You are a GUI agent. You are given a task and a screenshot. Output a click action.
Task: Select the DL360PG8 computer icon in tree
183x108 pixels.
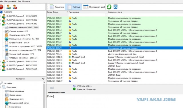pos(1,12)
